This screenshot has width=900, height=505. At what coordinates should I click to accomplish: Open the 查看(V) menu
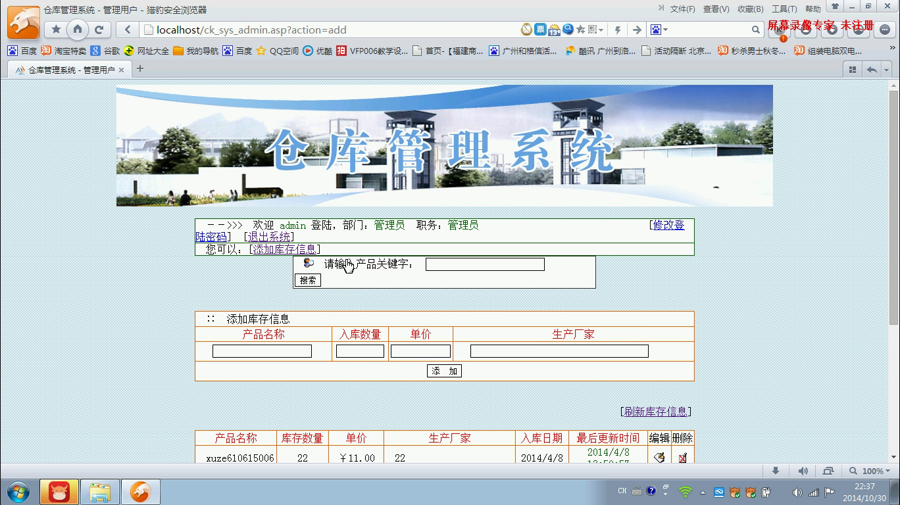coord(716,9)
